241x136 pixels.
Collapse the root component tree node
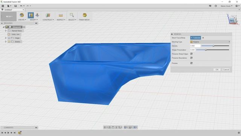[x=4, y=27]
